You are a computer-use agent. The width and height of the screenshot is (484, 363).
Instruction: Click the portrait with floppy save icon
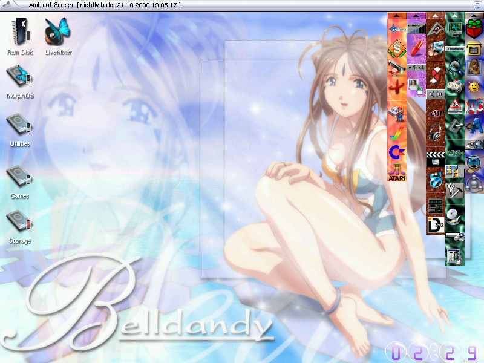tap(415, 87)
